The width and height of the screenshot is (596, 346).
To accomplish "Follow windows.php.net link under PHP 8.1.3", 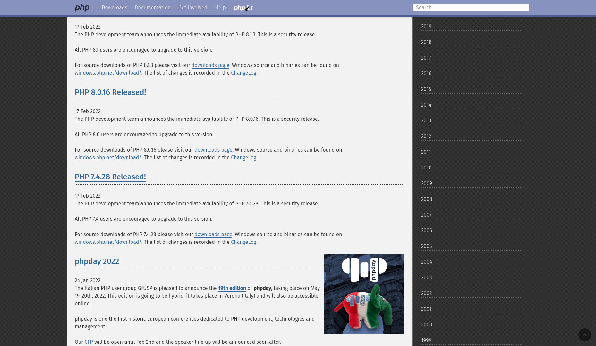I will pyautogui.click(x=108, y=73).
